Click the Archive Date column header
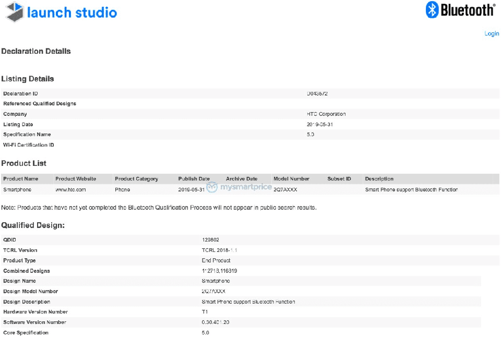The width and height of the screenshot is (501, 337). (x=242, y=179)
